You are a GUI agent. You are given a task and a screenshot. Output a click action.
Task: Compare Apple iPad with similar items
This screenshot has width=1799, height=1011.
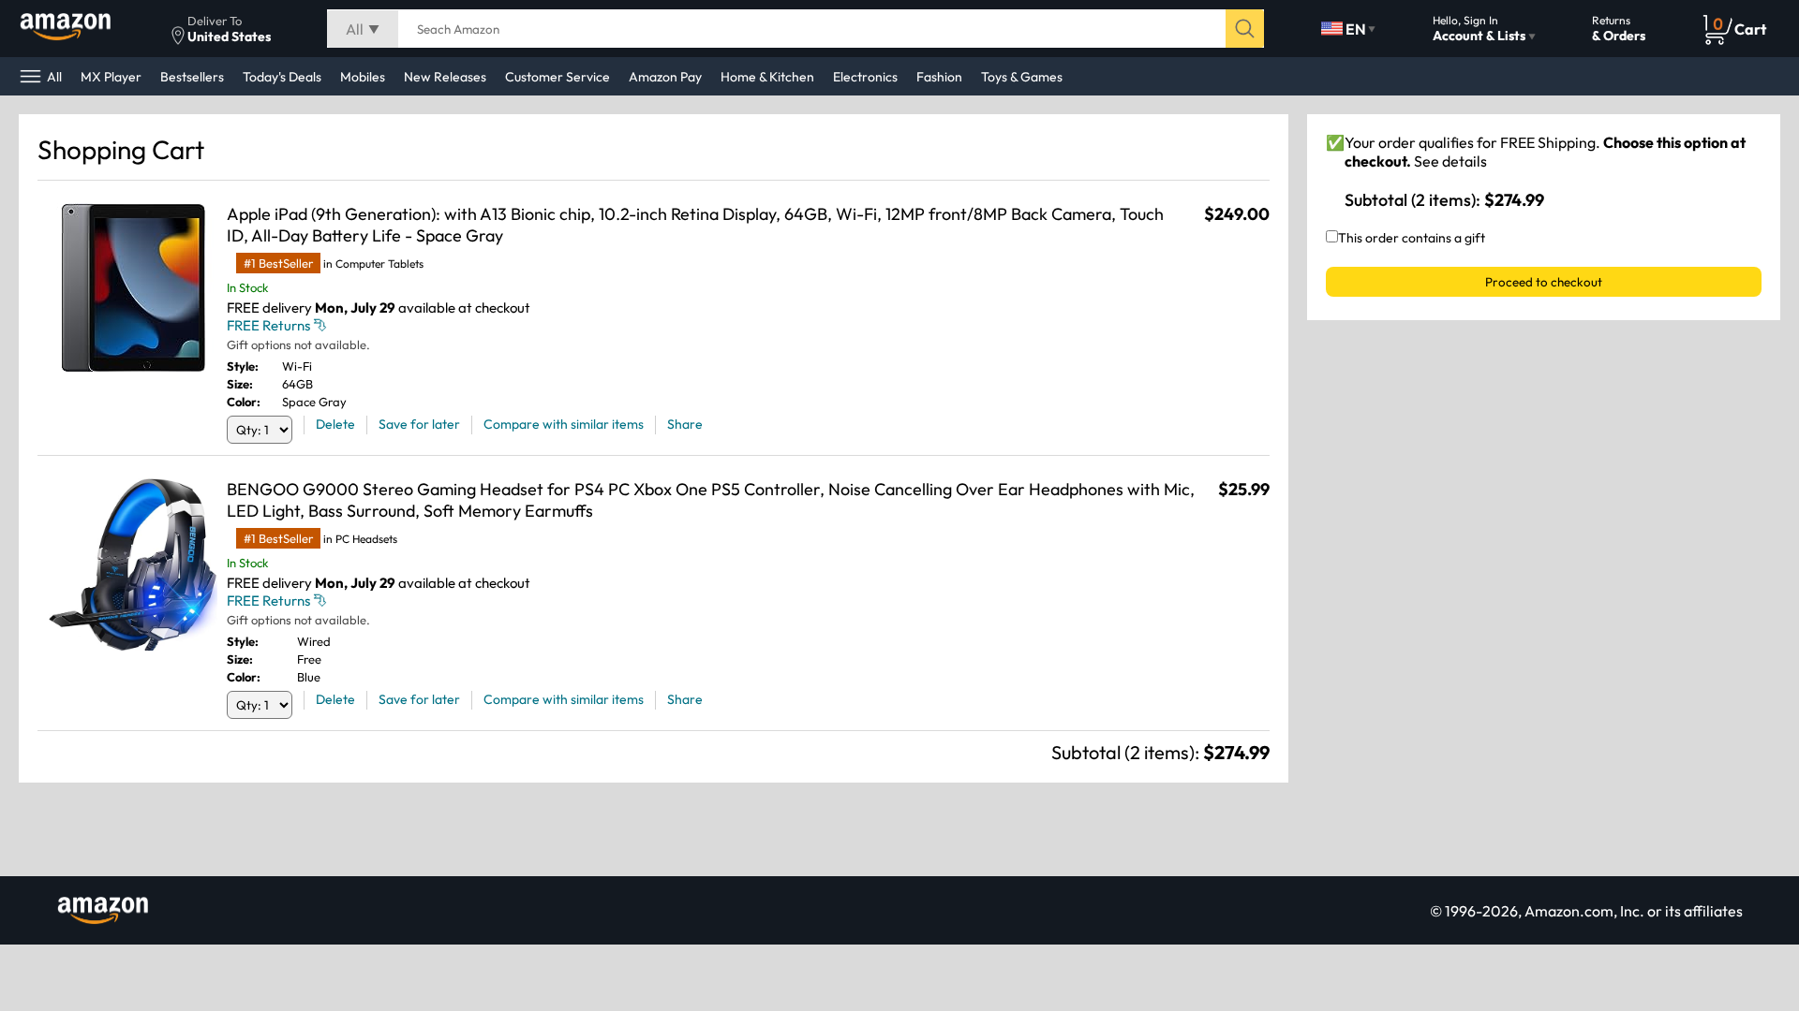click(563, 424)
